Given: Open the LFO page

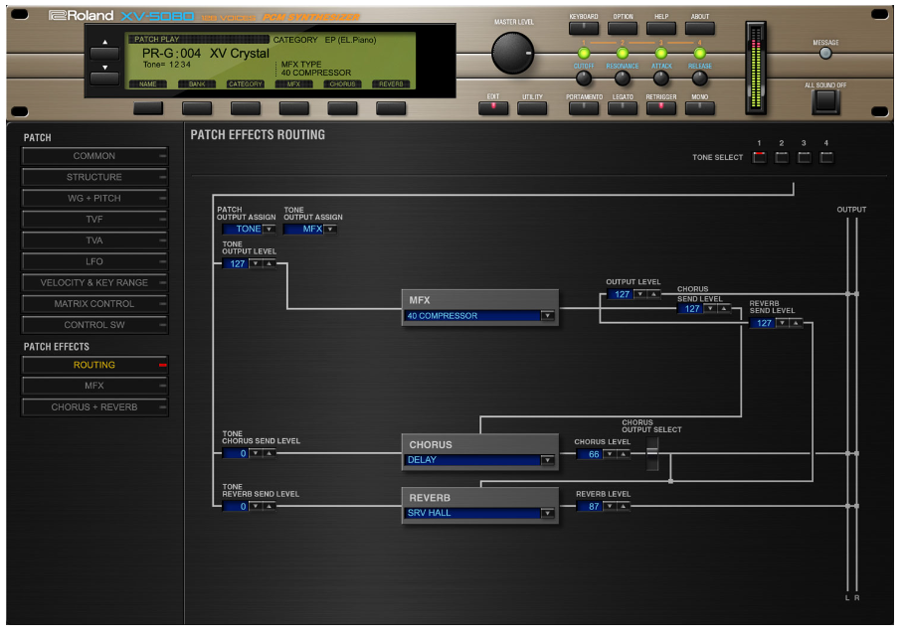Looking at the screenshot, I should [94, 261].
